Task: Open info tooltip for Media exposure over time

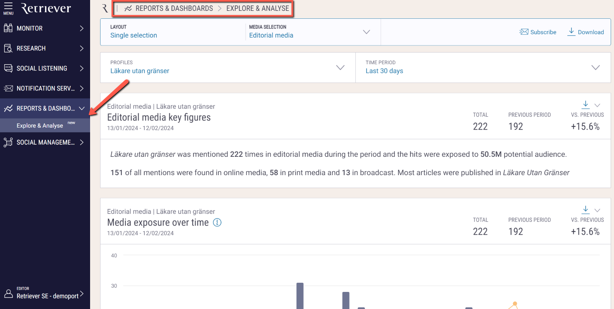Action: [x=217, y=222]
